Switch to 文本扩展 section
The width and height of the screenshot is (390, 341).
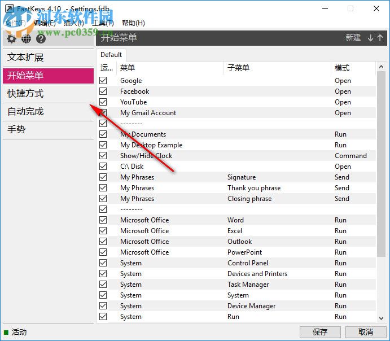[x=48, y=58]
